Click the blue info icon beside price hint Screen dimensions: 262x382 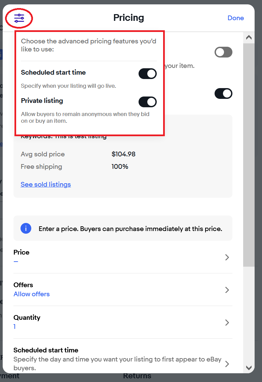point(26,229)
